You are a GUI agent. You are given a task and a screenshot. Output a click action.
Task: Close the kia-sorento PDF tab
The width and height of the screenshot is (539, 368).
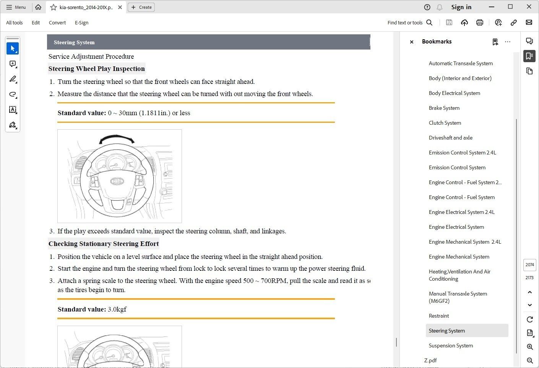click(120, 7)
